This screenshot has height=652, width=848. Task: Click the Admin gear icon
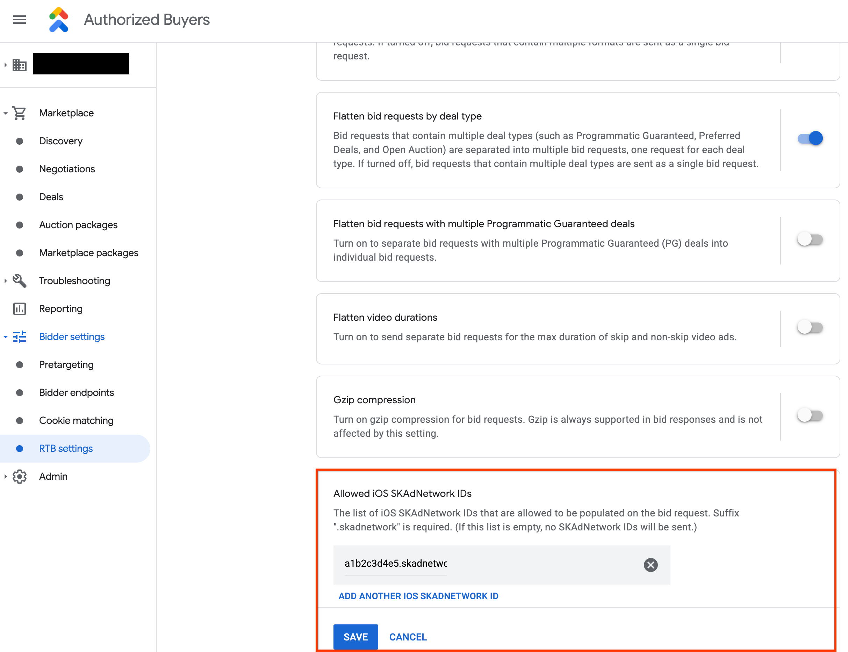pyautogui.click(x=20, y=476)
